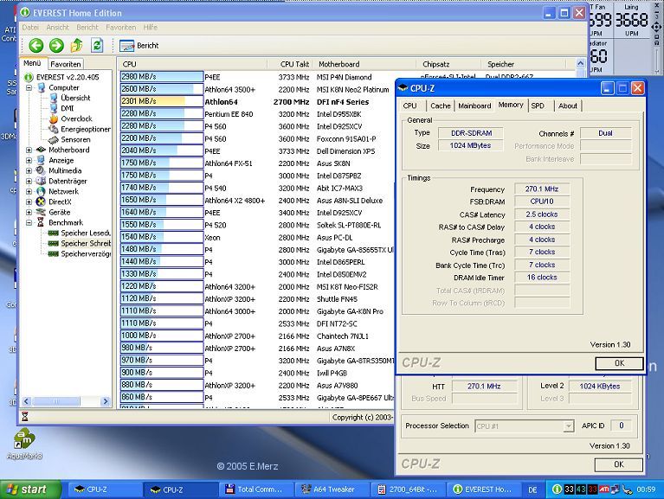Open the Ansicht menu

(57, 28)
